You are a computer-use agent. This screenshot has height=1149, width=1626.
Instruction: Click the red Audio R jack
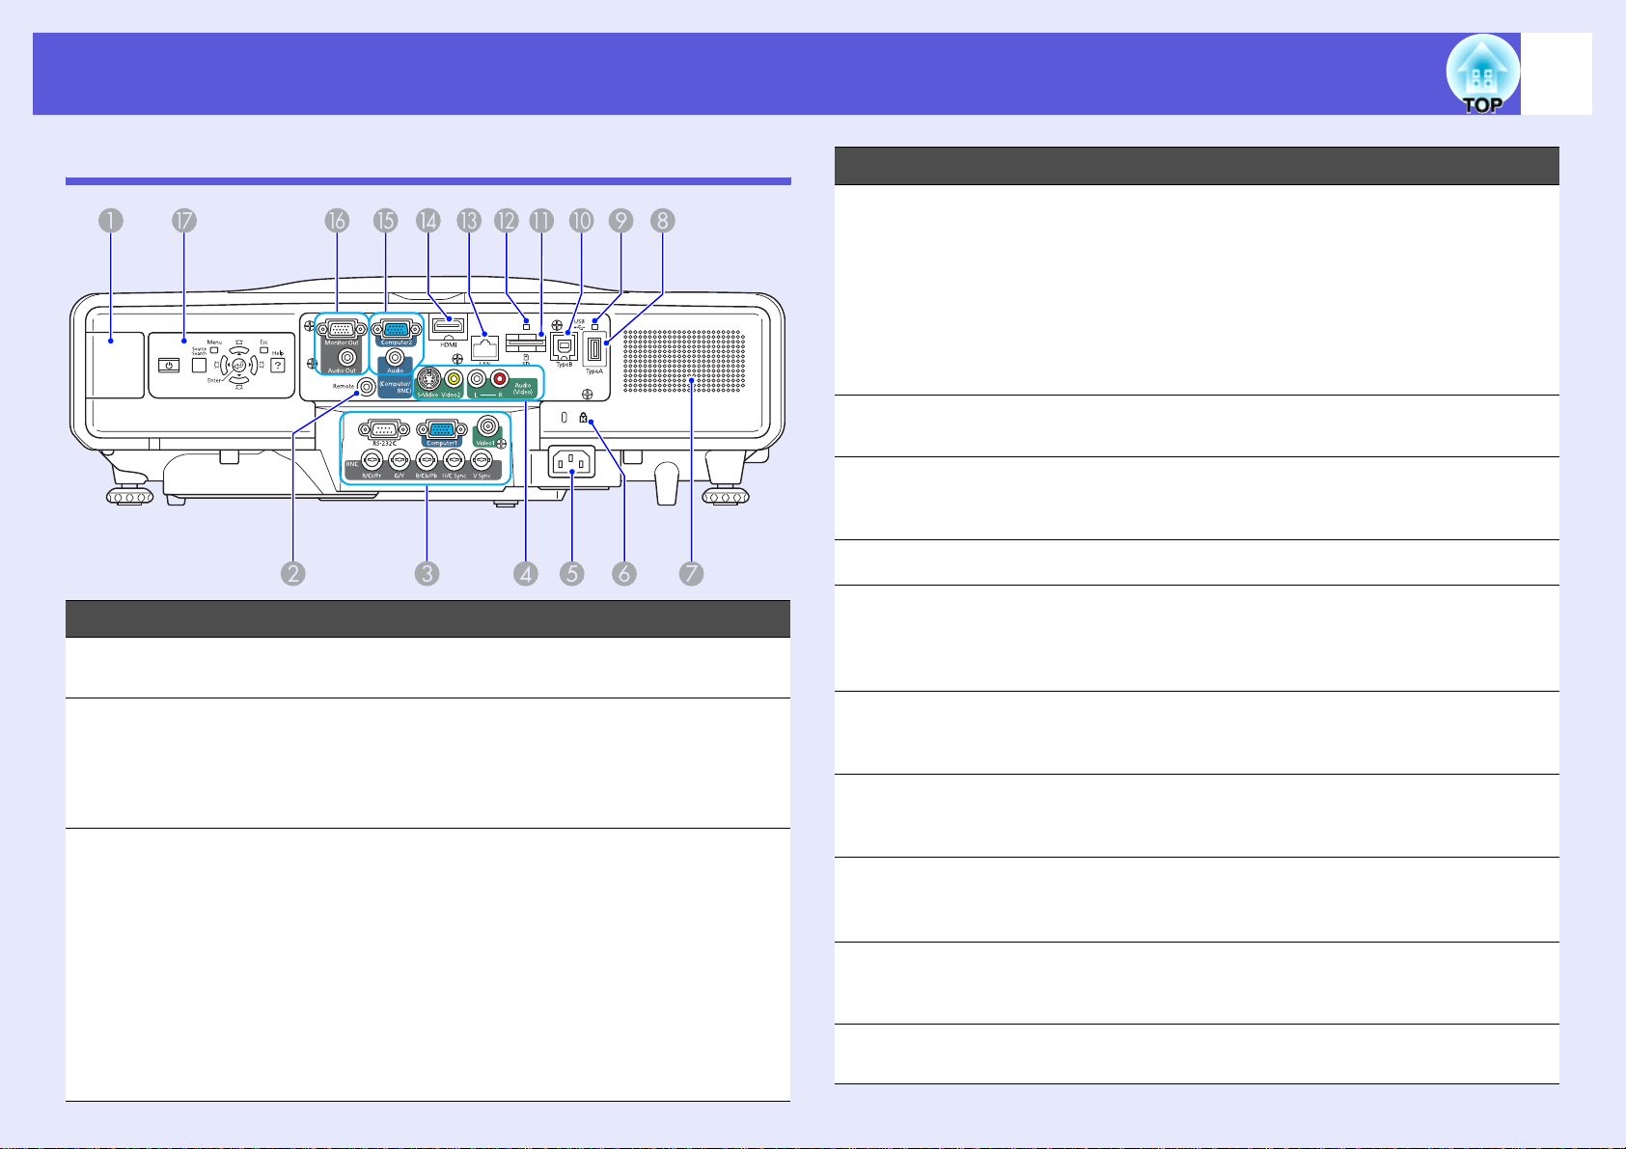(x=500, y=379)
